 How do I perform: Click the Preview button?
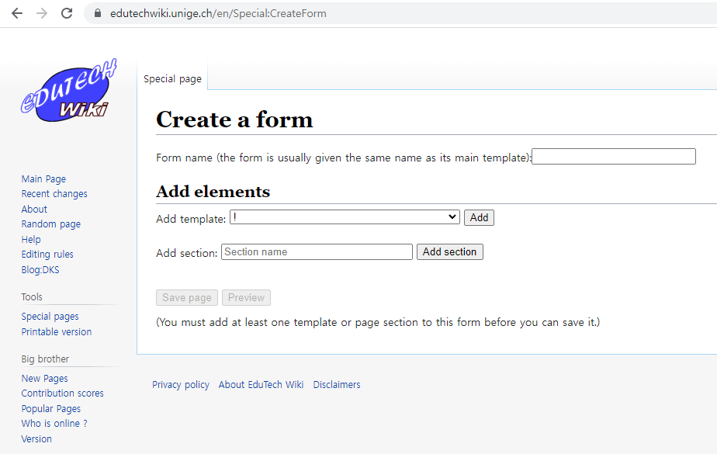point(246,298)
